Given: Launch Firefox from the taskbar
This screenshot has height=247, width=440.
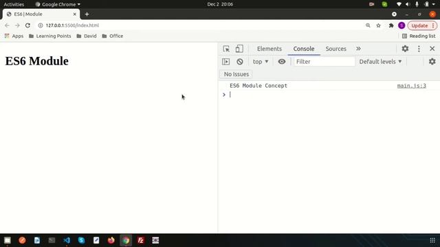Looking at the screenshot, I should [x=111, y=240].
